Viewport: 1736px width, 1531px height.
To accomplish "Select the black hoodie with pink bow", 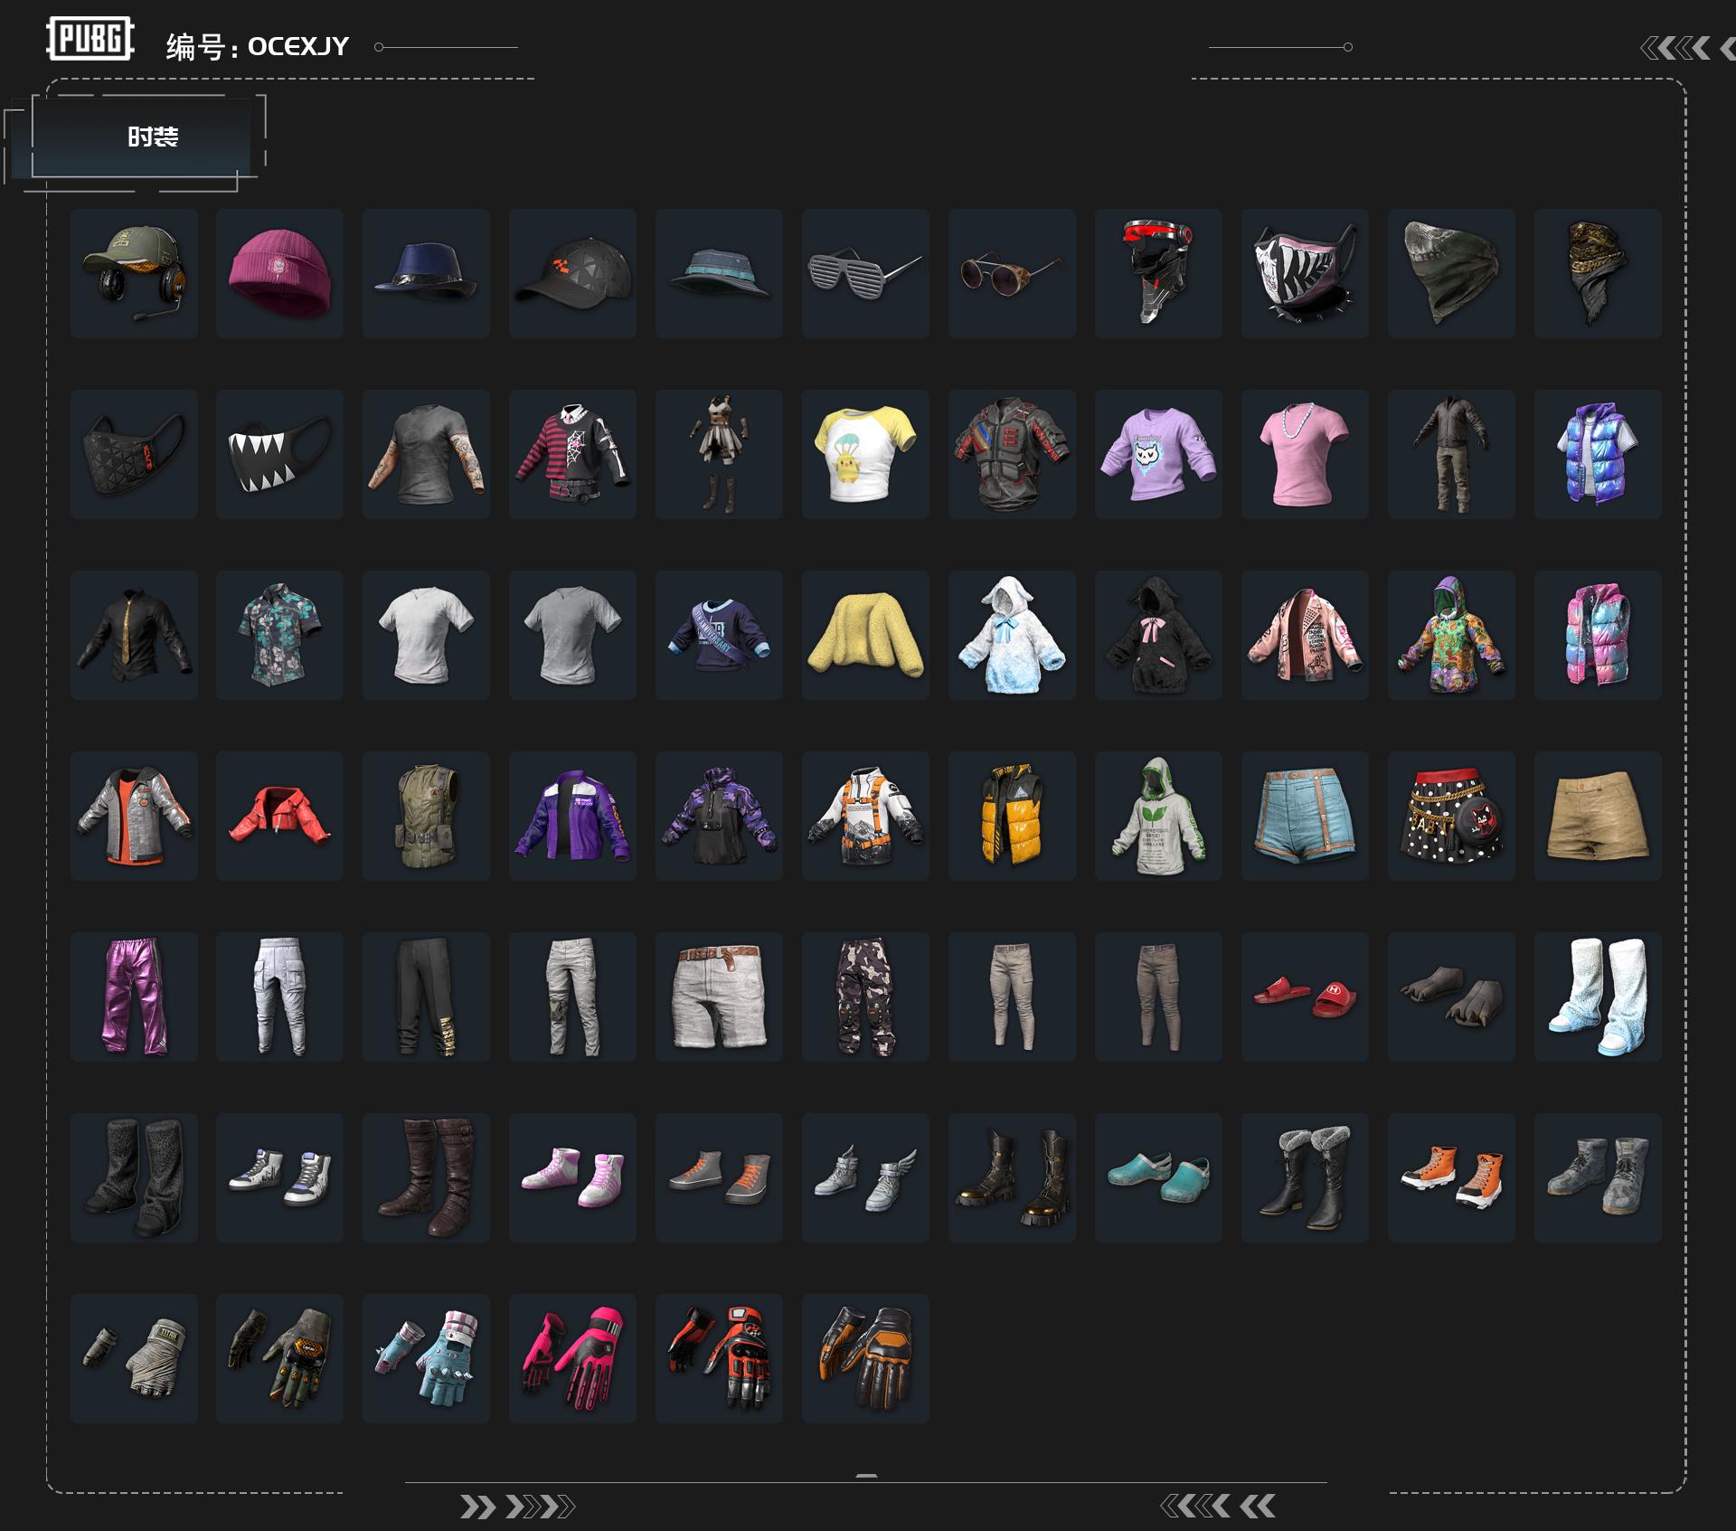I will point(1159,636).
